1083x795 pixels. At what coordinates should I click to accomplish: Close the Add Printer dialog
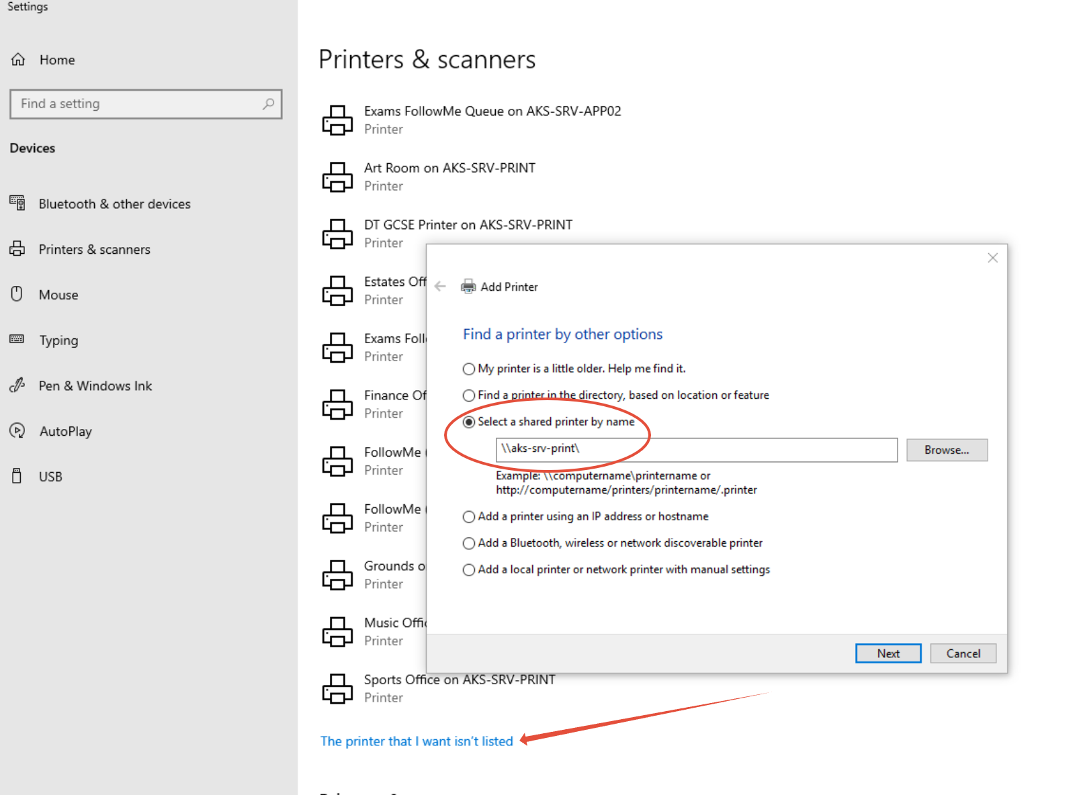tap(992, 258)
